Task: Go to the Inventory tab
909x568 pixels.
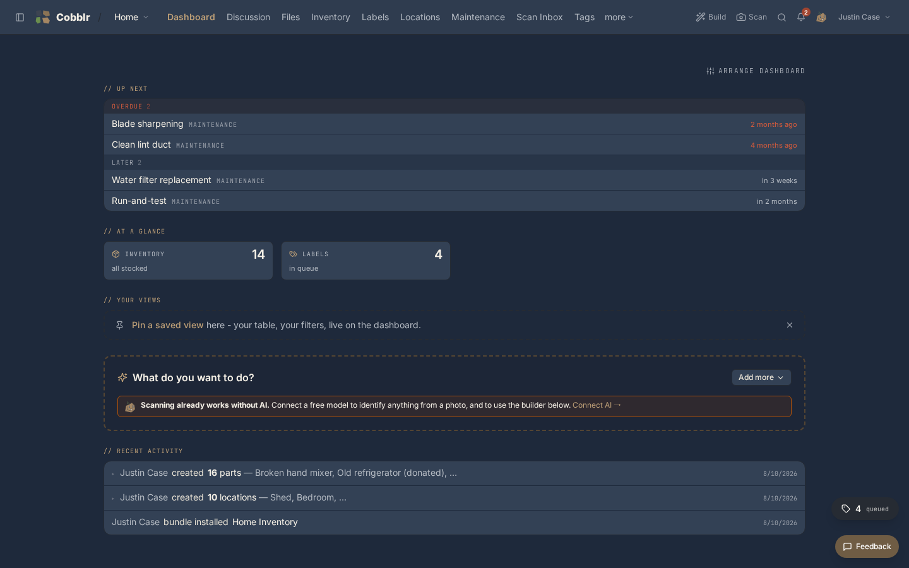Action: pos(331,17)
